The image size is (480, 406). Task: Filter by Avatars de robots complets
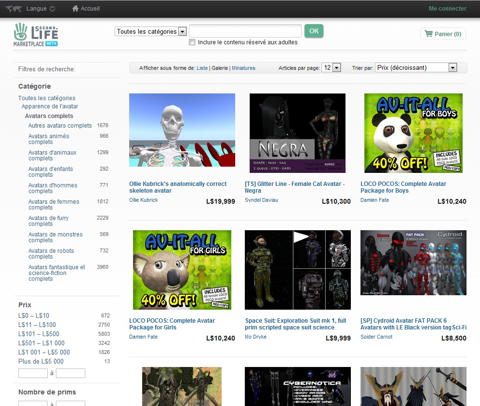(x=51, y=254)
